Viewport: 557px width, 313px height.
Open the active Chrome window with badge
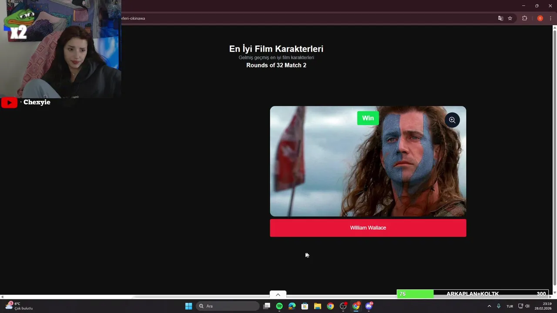(x=356, y=306)
